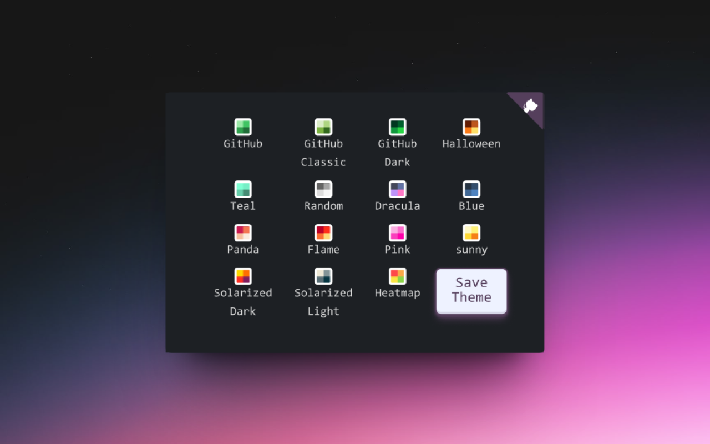Pick the Random theme
The height and width of the screenshot is (444, 710).
[x=323, y=189]
